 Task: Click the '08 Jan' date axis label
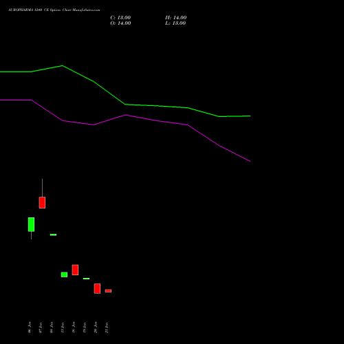52,327
